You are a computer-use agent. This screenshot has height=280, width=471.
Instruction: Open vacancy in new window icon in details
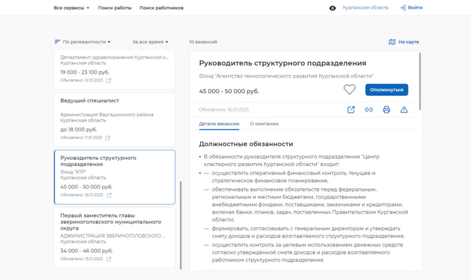tap(351, 110)
